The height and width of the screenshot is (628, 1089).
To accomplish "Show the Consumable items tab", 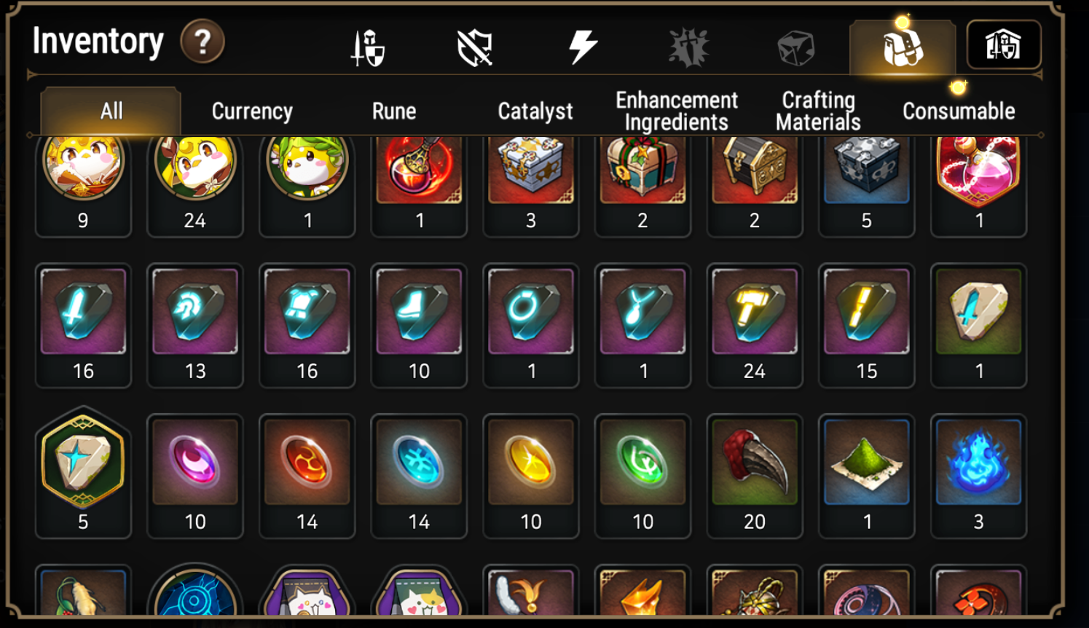I will click(959, 111).
